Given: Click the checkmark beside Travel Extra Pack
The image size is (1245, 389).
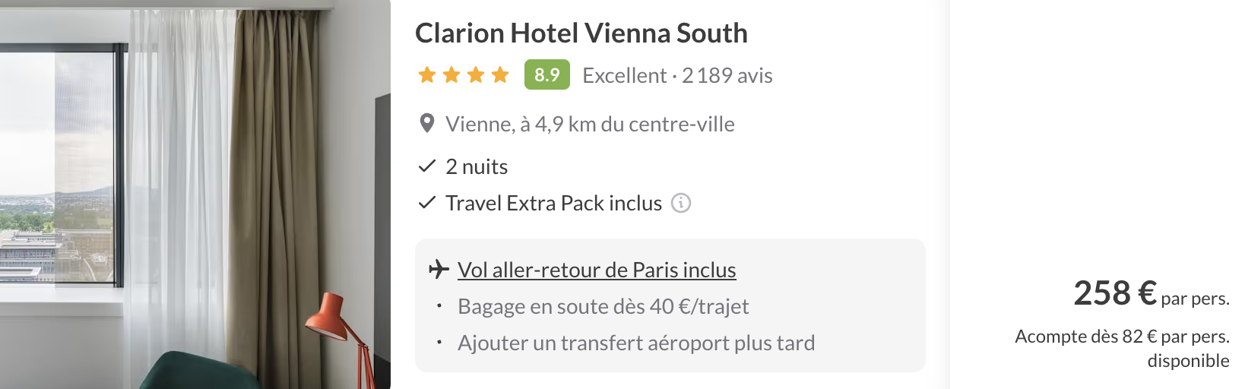Looking at the screenshot, I should pos(427,202).
